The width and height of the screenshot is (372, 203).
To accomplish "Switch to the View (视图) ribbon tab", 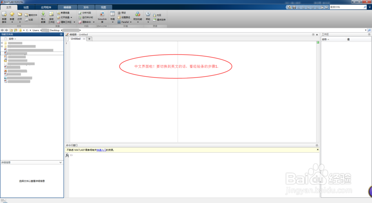I will pyautogui.click(x=103, y=7).
